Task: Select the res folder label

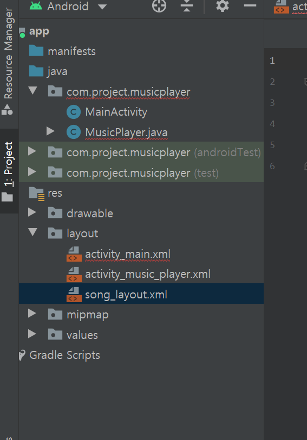Action: click(x=55, y=194)
